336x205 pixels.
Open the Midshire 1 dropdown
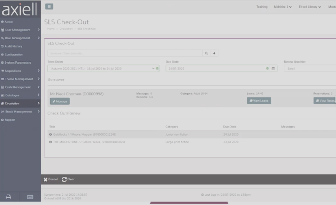coord(283,6)
